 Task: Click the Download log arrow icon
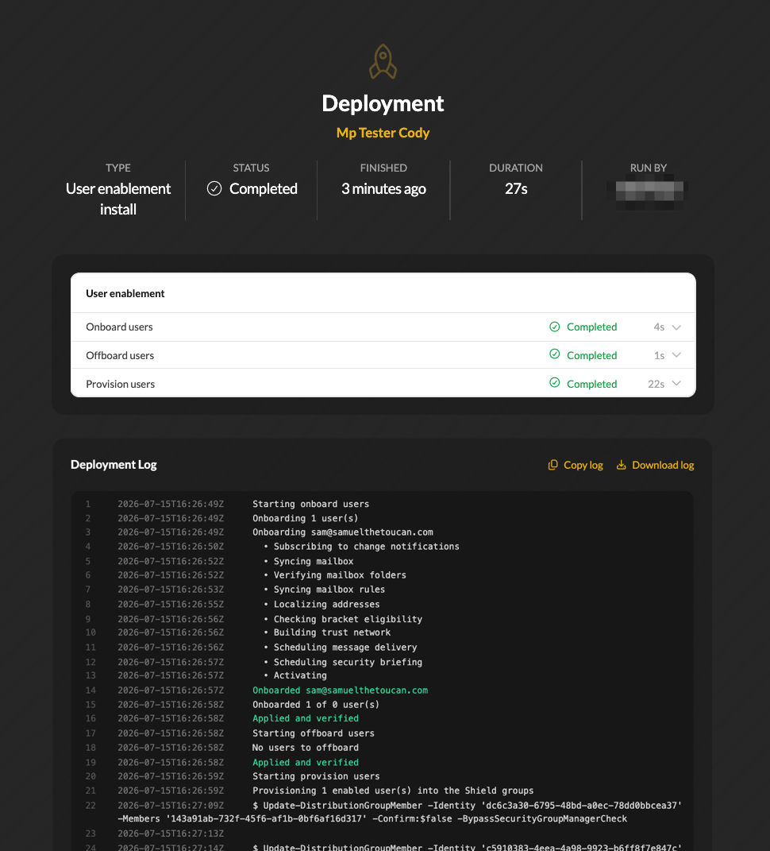[621, 465]
